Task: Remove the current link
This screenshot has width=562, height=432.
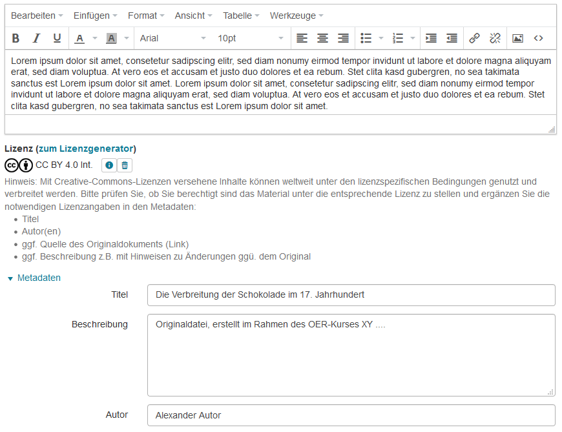Action: coord(495,38)
